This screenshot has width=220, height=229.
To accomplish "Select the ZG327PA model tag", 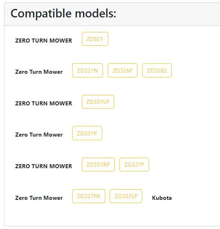I will pyautogui.click(x=89, y=196).
